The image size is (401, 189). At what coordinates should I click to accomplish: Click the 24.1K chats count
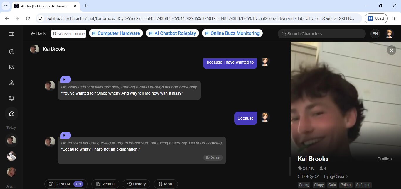306,168
